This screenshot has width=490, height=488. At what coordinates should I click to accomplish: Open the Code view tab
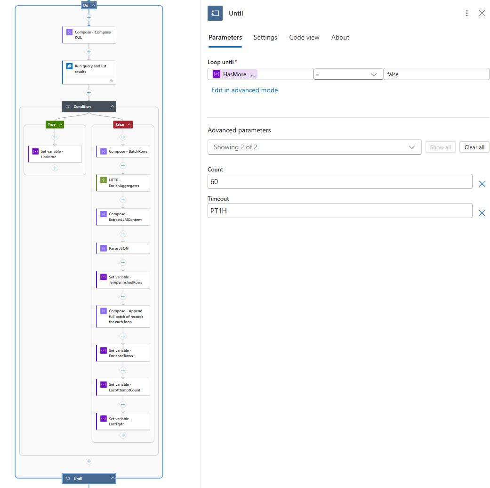click(x=304, y=38)
